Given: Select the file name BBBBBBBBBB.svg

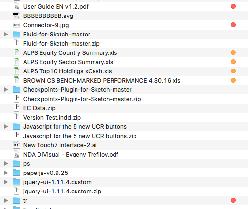Looking at the screenshot, I should 48,16.
